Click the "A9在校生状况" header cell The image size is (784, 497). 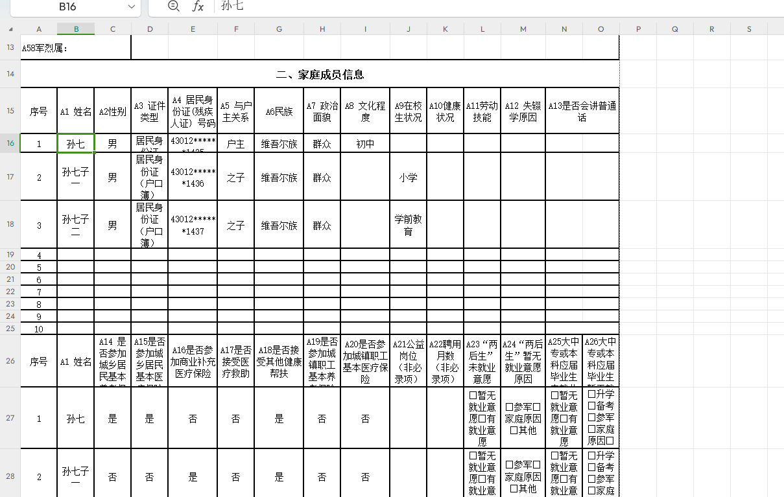[x=408, y=111]
